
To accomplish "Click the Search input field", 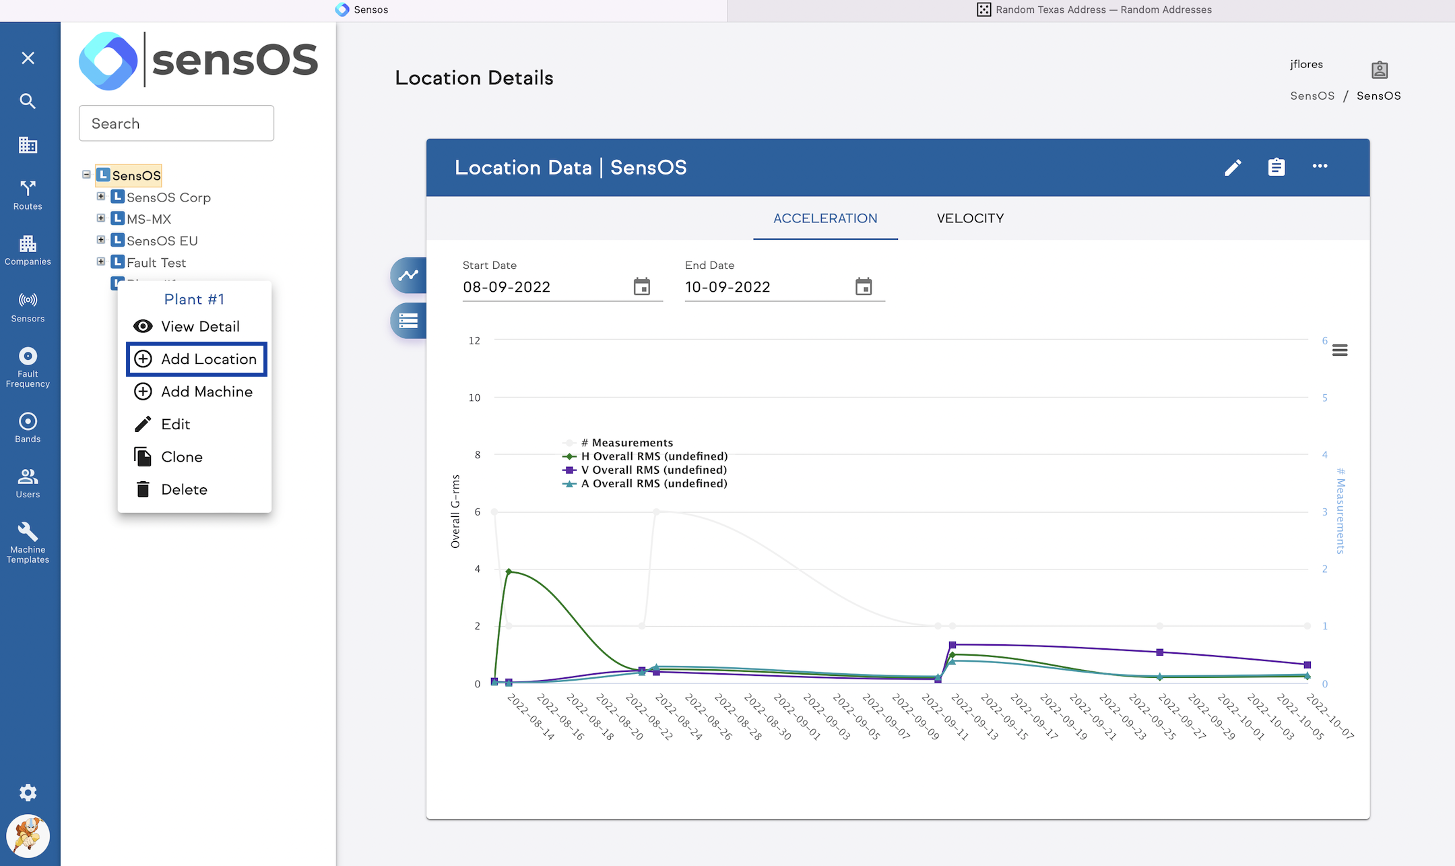I will [176, 123].
